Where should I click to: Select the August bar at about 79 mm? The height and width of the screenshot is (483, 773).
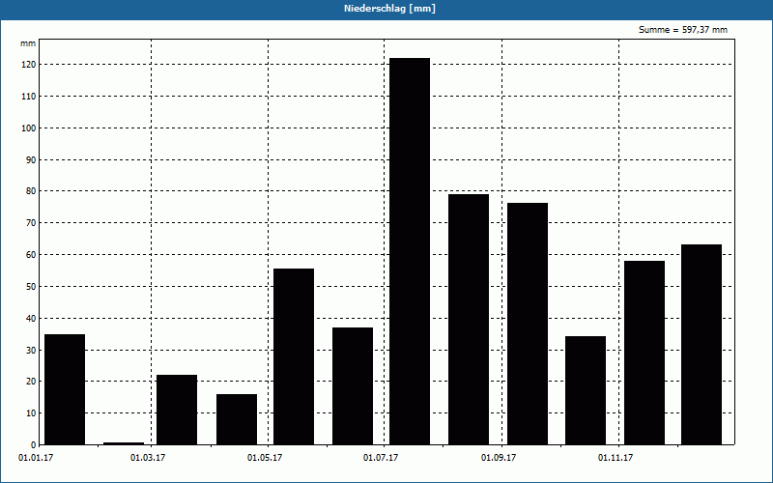click(x=469, y=320)
